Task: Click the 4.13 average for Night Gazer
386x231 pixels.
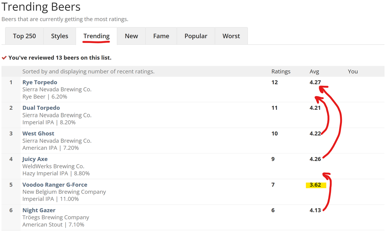Action: click(x=315, y=210)
